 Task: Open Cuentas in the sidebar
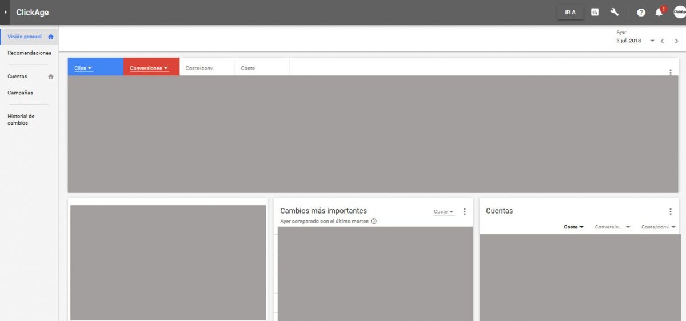coord(17,77)
